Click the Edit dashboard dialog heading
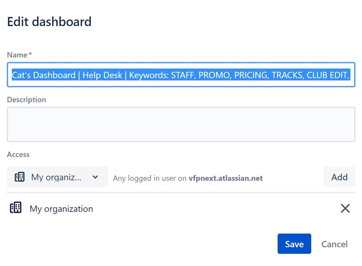362x266 pixels. click(x=49, y=22)
